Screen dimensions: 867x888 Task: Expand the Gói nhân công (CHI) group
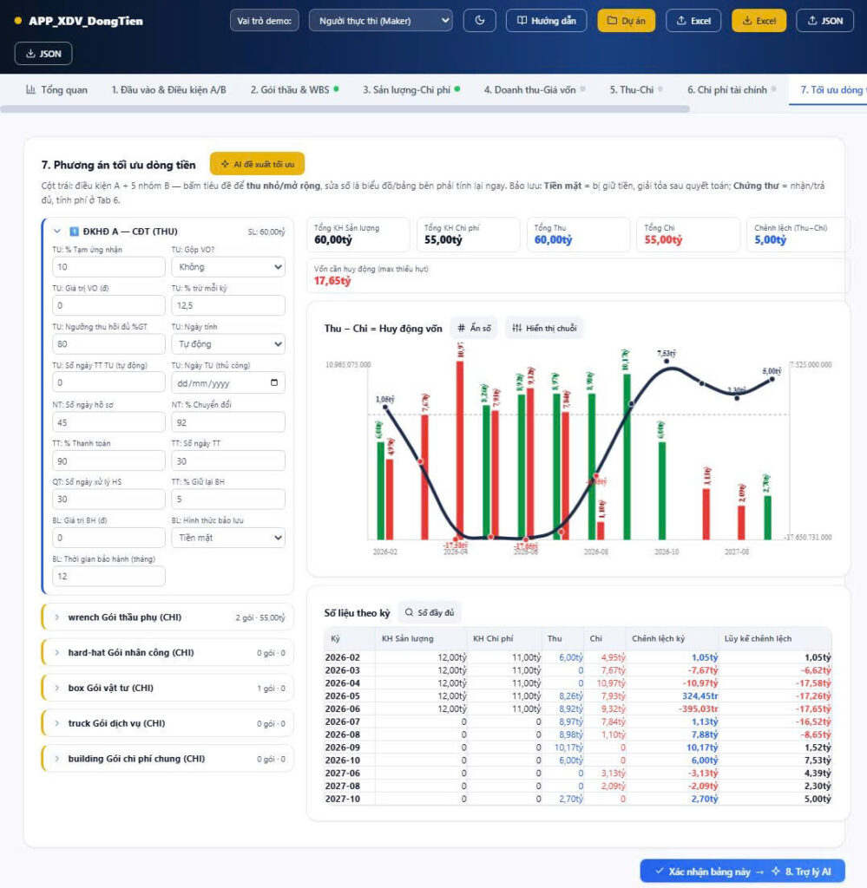[x=167, y=652]
